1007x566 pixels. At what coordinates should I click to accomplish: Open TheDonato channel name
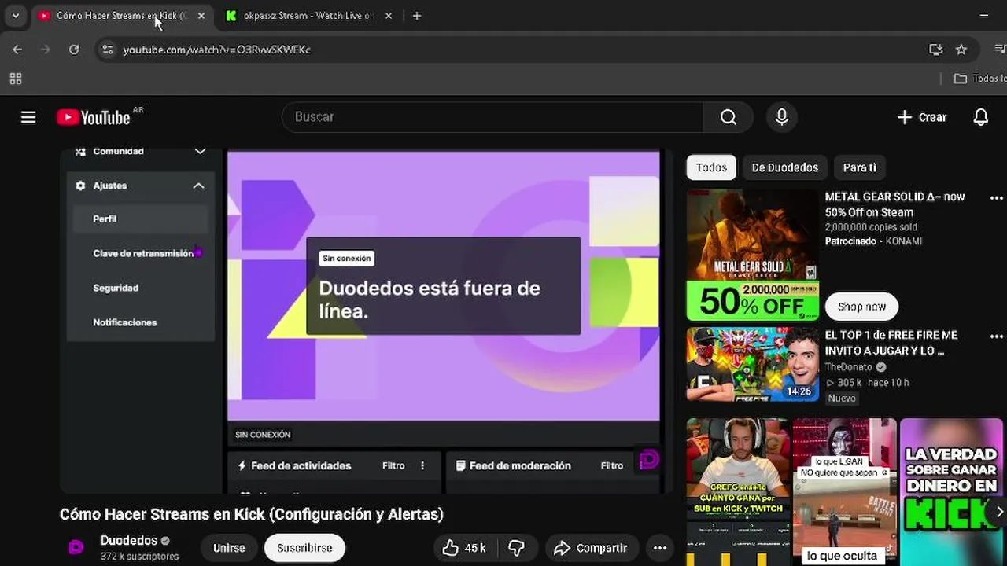[x=848, y=367]
